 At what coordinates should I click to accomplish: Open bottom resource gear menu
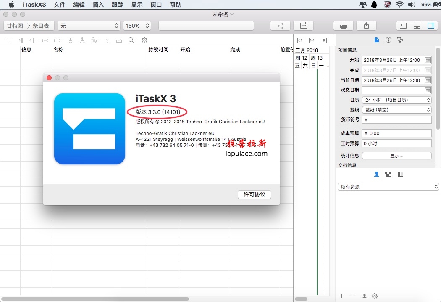click(375, 296)
